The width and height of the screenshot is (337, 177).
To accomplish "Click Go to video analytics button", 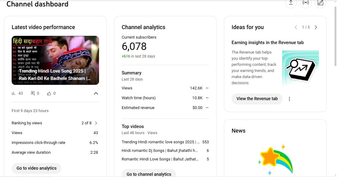I will click(x=36, y=168).
